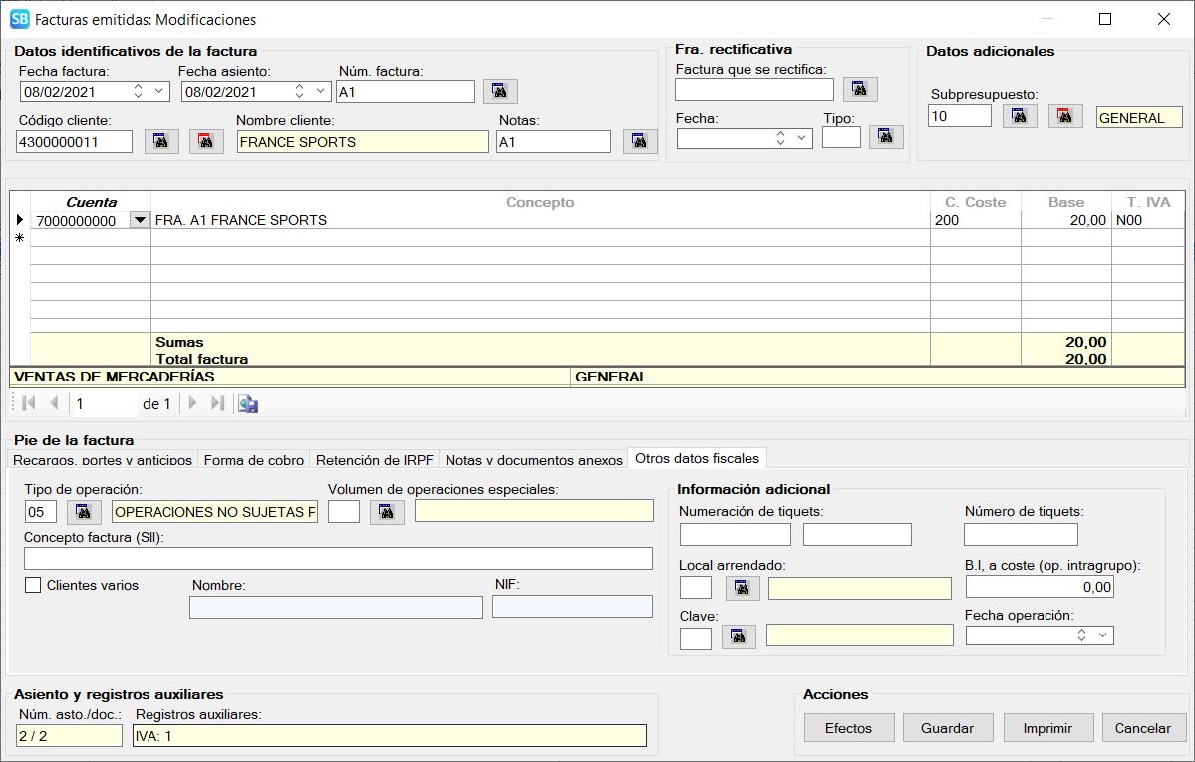Click export icon in record navigator
Viewport: 1195px width, 762px height.
pos(248,404)
